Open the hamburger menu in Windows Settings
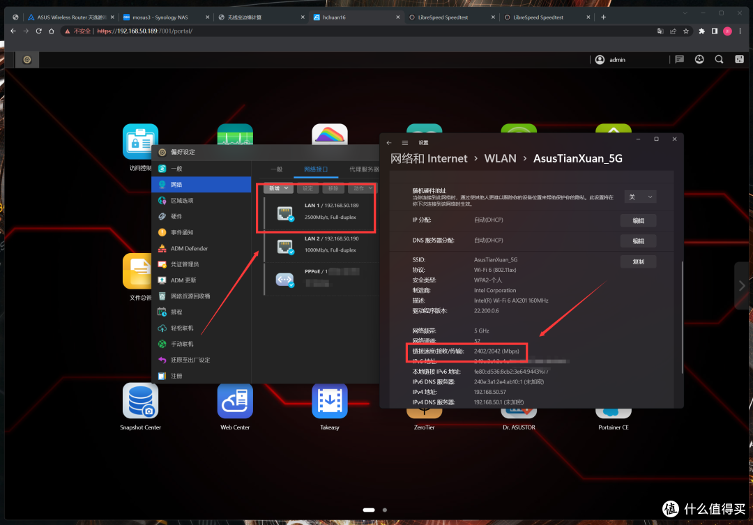The width and height of the screenshot is (753, 525). click(405, 143)
